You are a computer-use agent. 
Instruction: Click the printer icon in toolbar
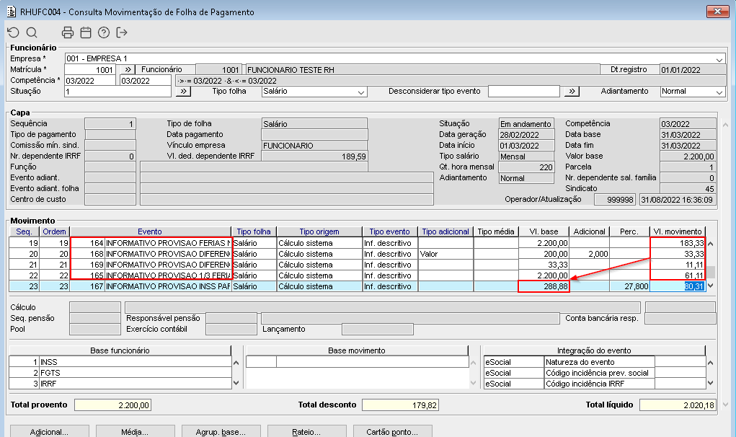coord(68,32)
